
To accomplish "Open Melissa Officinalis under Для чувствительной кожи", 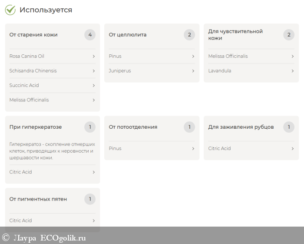I will click(x=228, y=56).
